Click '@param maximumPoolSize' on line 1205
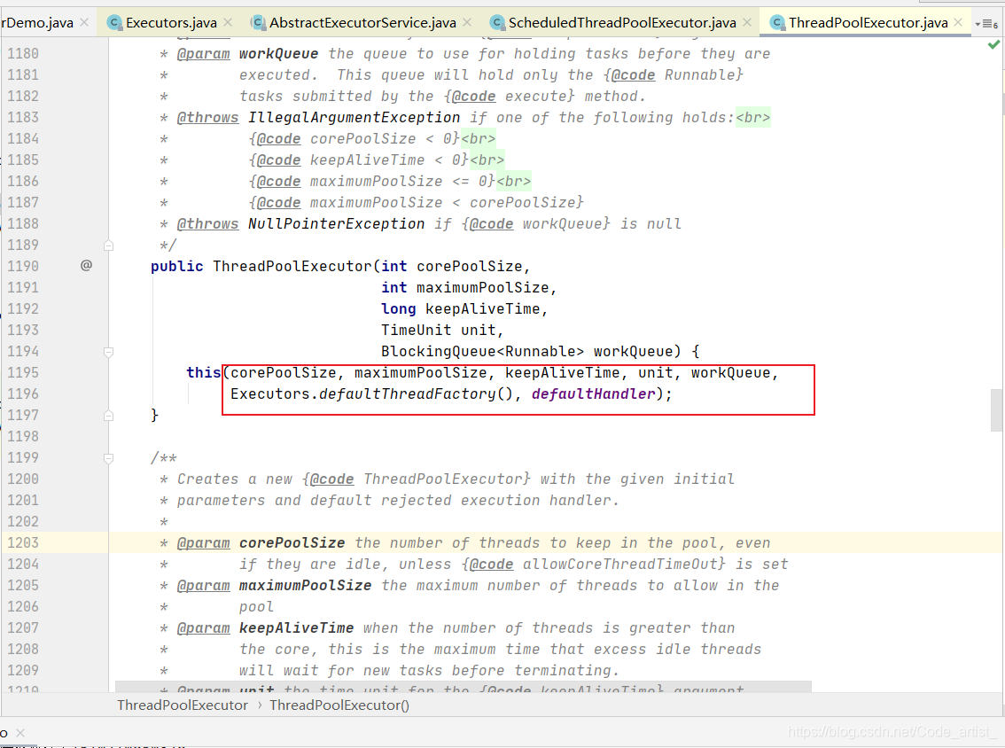 pos(275,585)
